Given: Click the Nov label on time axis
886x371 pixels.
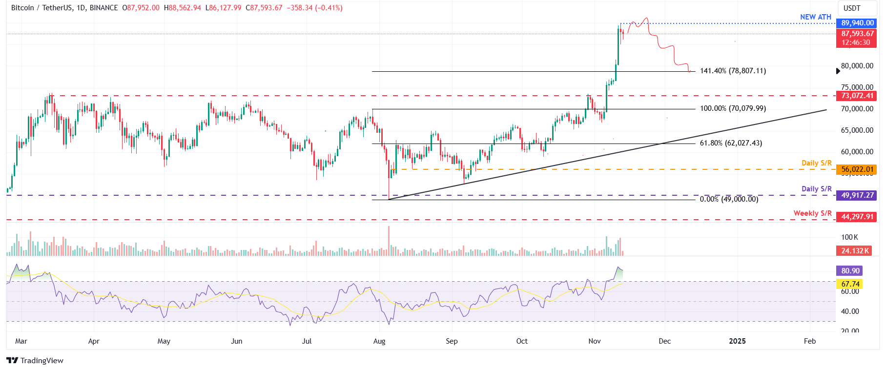Looking at the screenshot, I should click(x=595, y=341).
